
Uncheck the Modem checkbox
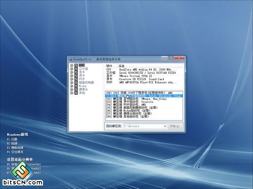coord(76,86)
